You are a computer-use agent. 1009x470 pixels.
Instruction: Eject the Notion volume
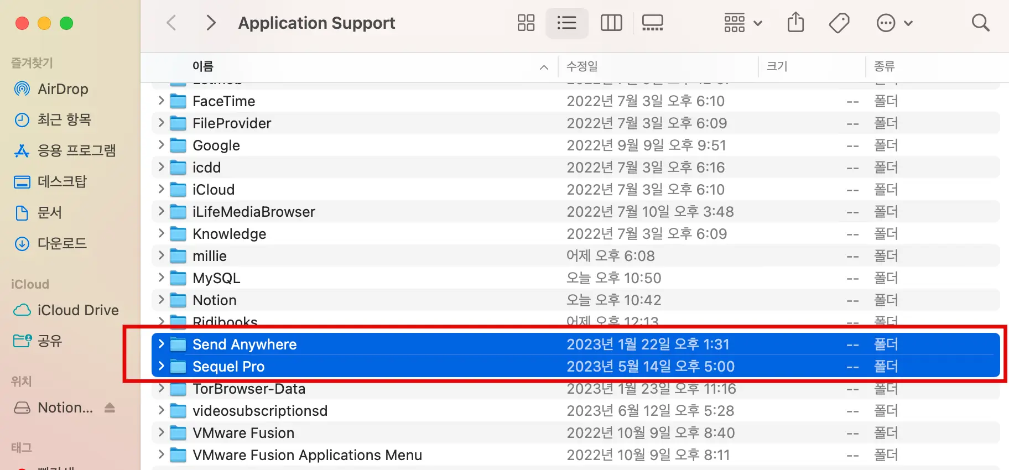click(x=110, y=408)
